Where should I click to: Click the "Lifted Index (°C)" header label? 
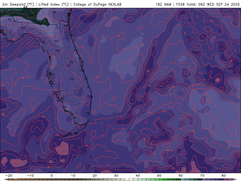[x=54, y=4]
